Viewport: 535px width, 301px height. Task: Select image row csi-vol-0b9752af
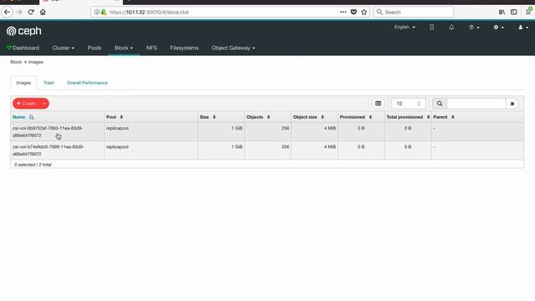(x=267, y=132)
